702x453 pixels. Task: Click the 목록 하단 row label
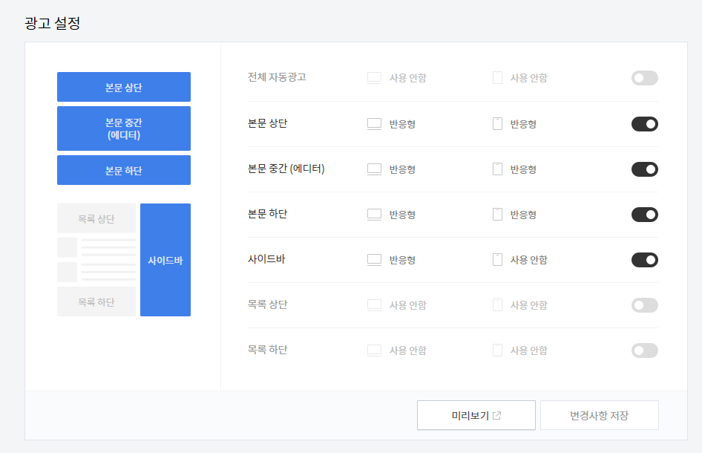tap(267, 350)
